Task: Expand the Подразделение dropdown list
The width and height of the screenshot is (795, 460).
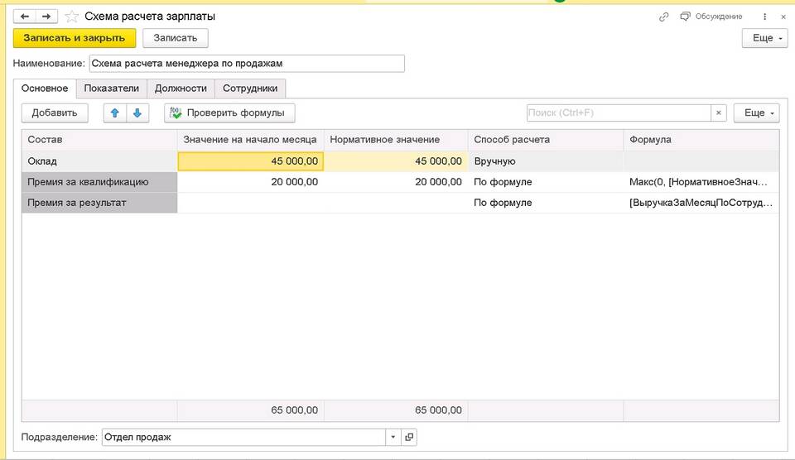Action: coord(392,437)
